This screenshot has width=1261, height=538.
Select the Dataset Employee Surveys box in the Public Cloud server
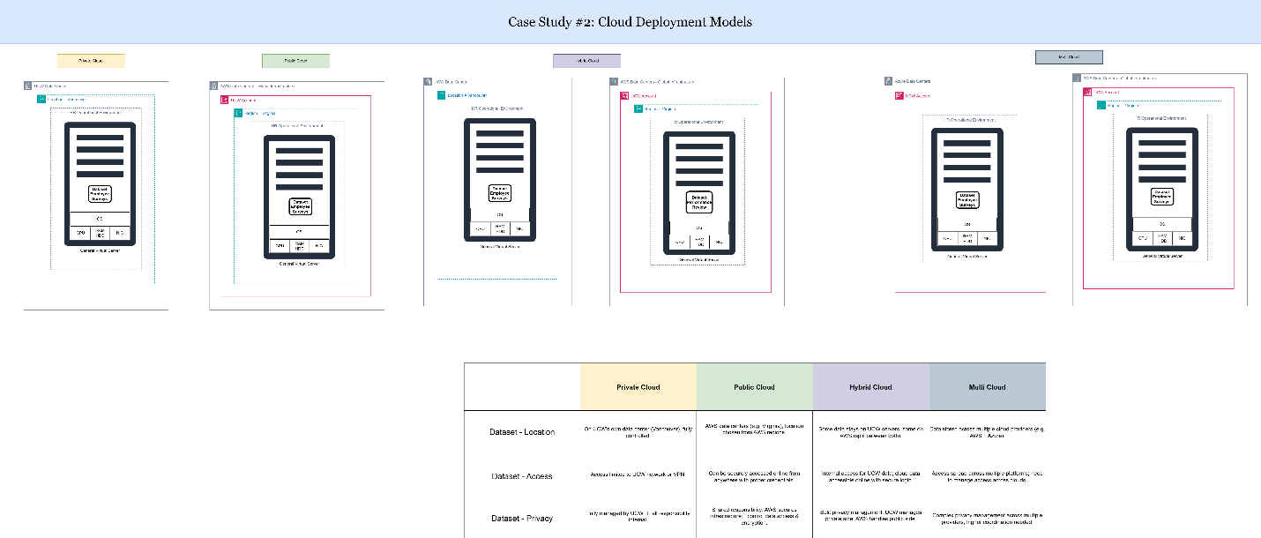(299, 205)
